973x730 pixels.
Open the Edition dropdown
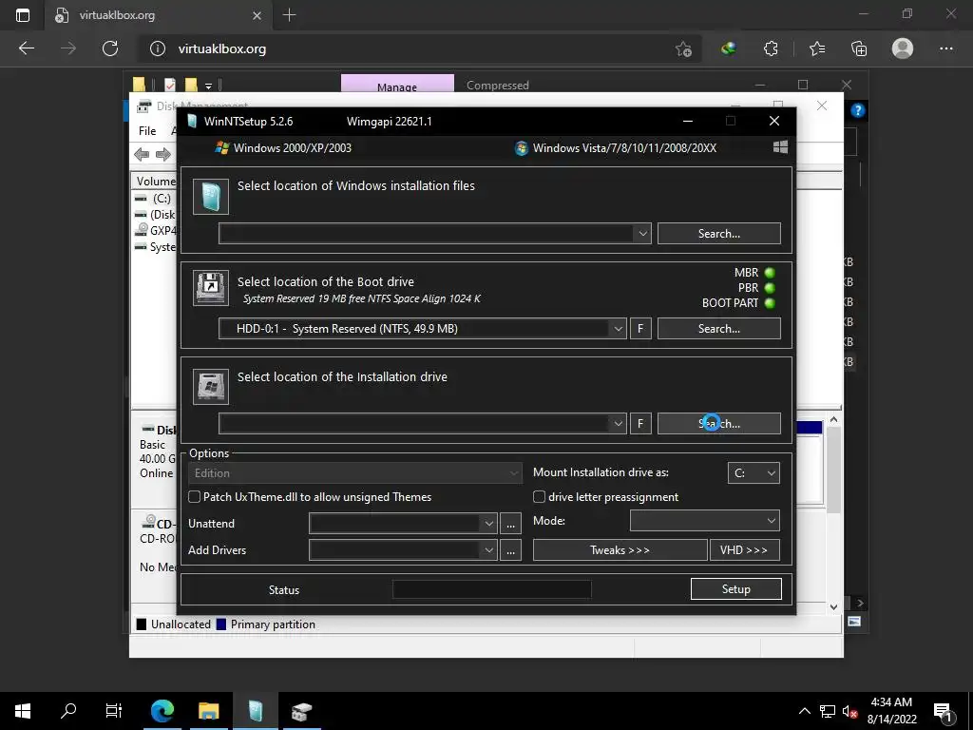(354, 473)
